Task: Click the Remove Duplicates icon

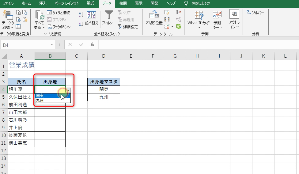Action: (x=167, y=19)
